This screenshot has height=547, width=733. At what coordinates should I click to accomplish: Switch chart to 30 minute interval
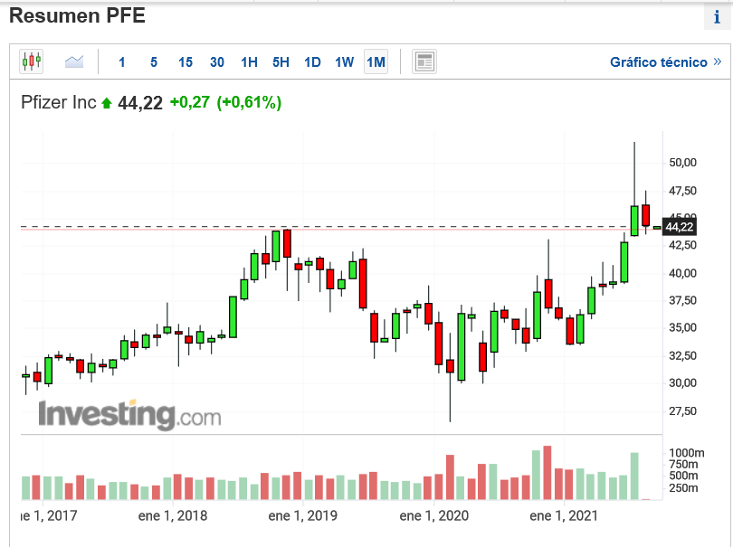[x=217, y=62]
